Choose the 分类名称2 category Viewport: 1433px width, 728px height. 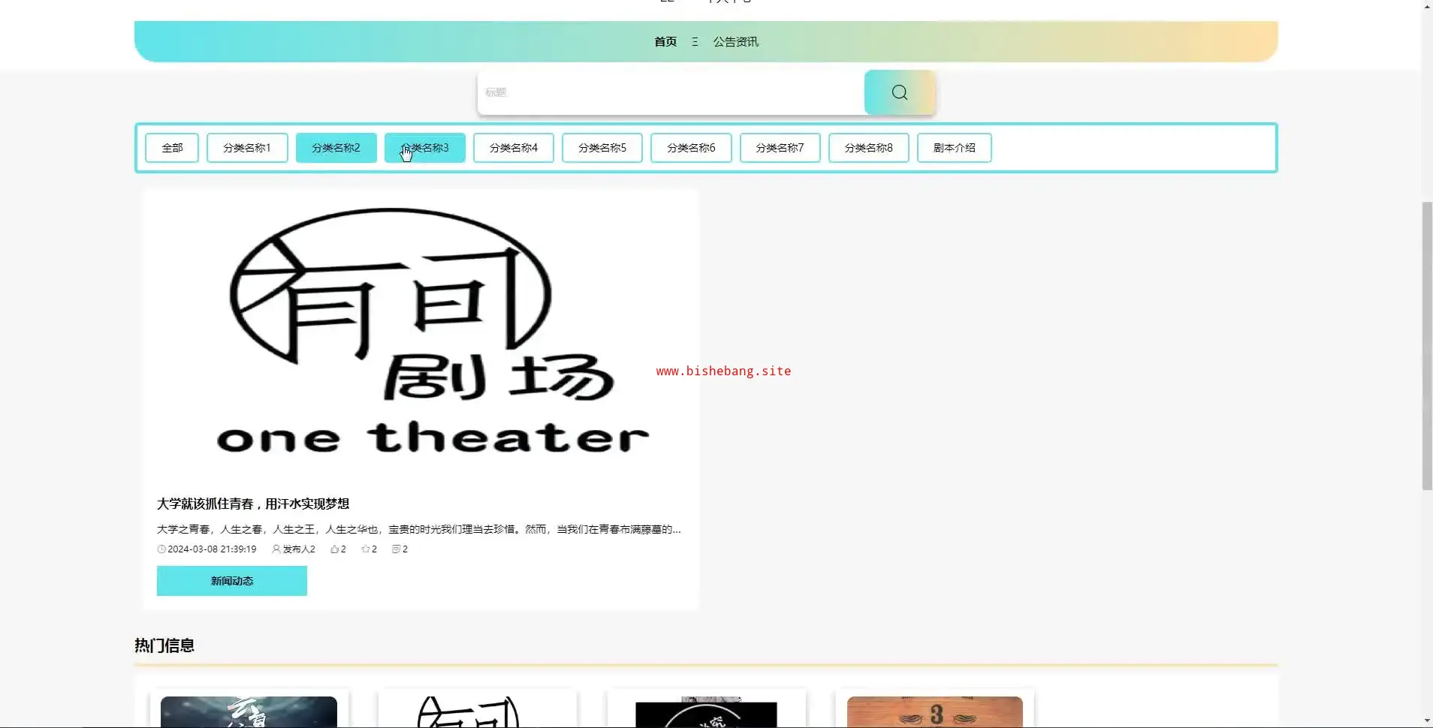tap(336, 148)
